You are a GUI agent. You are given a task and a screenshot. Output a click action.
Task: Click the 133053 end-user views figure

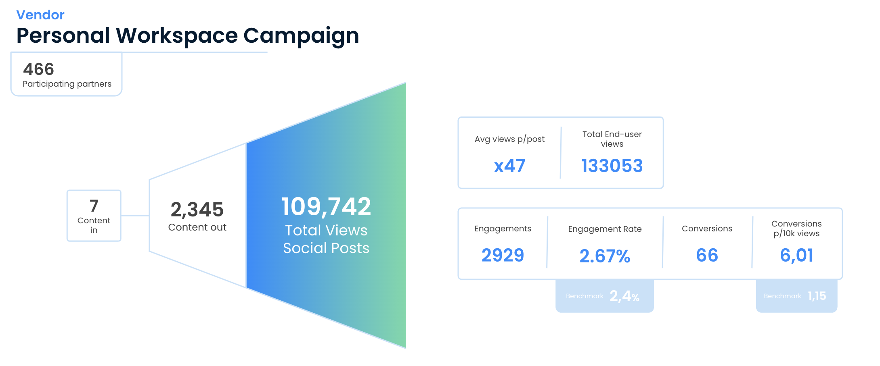[612, 165]
